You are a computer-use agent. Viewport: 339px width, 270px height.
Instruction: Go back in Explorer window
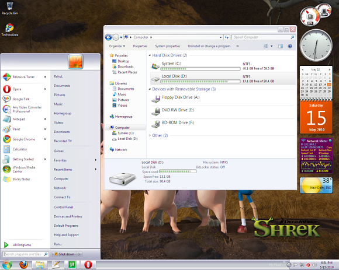tap(108, 37)
